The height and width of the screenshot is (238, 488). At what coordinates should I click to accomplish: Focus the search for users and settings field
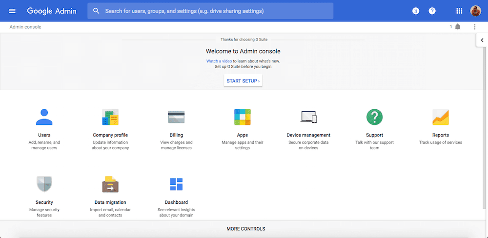point(210,11)
